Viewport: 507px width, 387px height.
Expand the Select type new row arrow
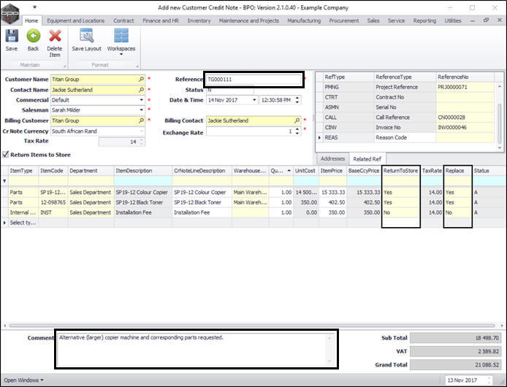coord(4,223)
